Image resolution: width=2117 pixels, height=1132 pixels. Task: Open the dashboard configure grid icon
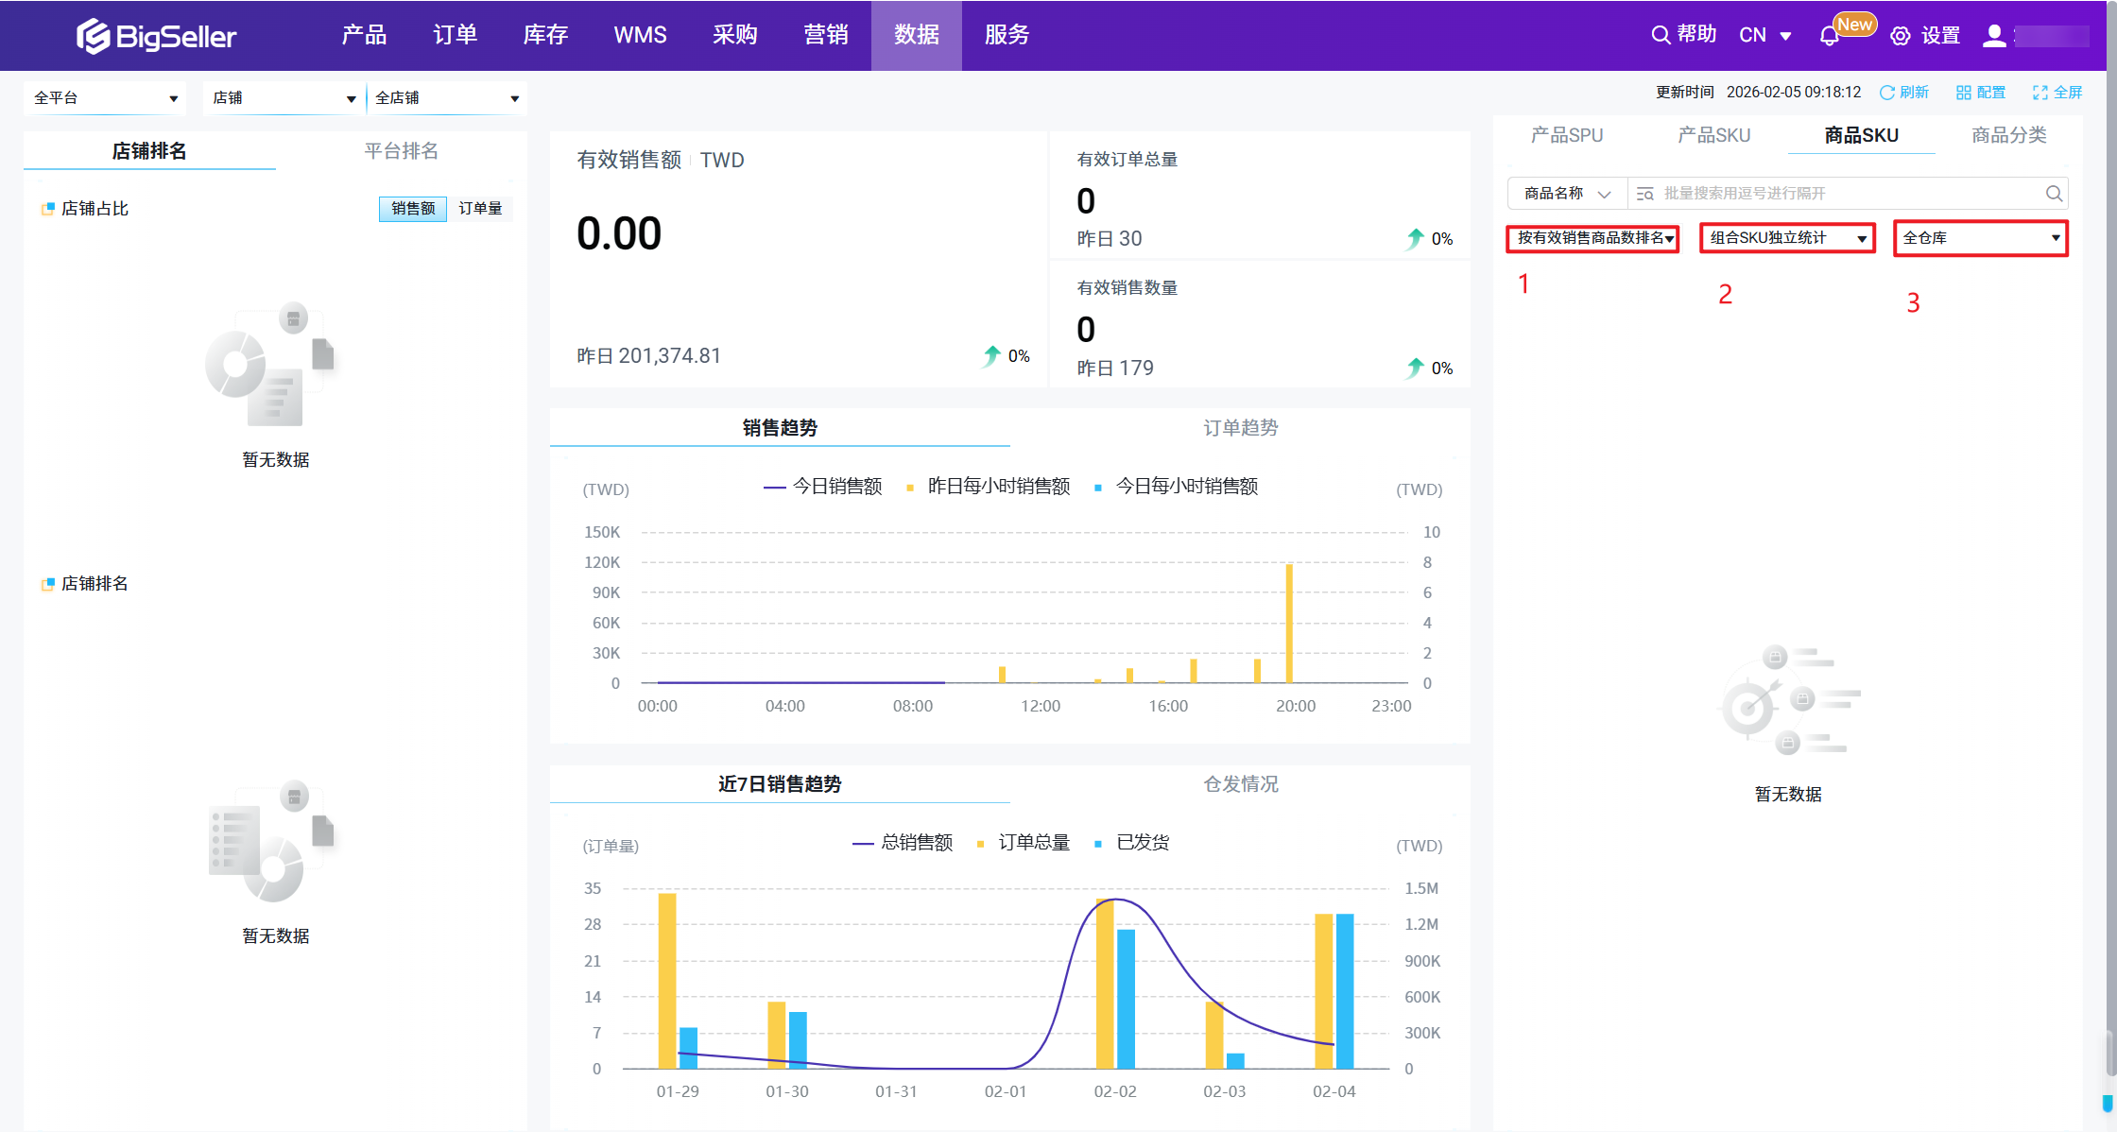[1964, 93]
